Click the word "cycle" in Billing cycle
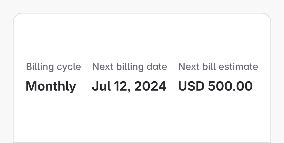 tap(69, 67)
